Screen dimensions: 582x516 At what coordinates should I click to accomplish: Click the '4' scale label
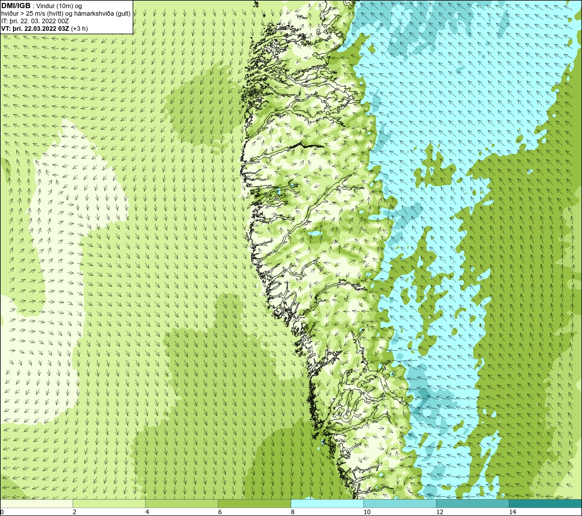pyautogui.click(x=147, y=512)
